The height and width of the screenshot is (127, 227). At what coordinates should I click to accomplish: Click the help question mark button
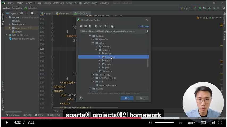81,98
